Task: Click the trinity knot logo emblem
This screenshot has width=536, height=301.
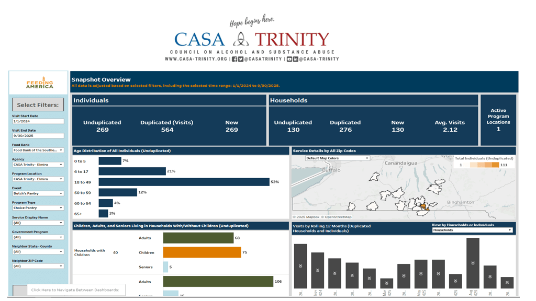Action: click(241, 39)
